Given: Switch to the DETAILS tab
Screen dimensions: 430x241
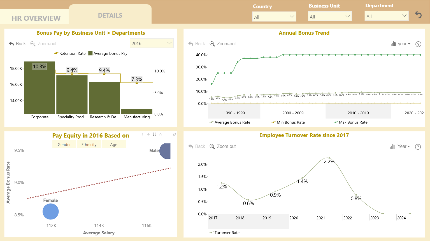Looking at the screenshot, I should pos(110,15).
